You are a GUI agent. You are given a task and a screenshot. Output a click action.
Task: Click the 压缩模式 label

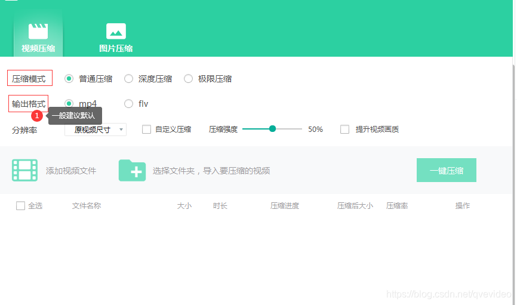(x=29, y=79)
